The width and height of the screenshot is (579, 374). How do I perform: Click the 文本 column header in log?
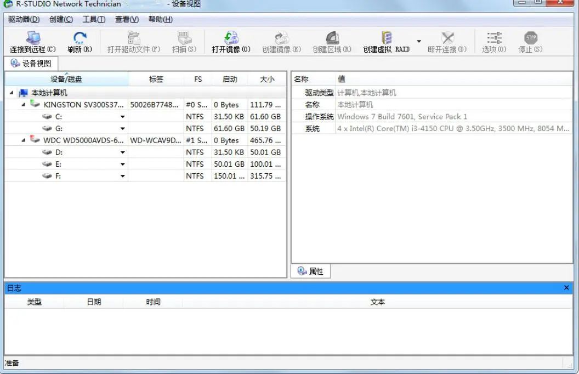tap(377, 302)
